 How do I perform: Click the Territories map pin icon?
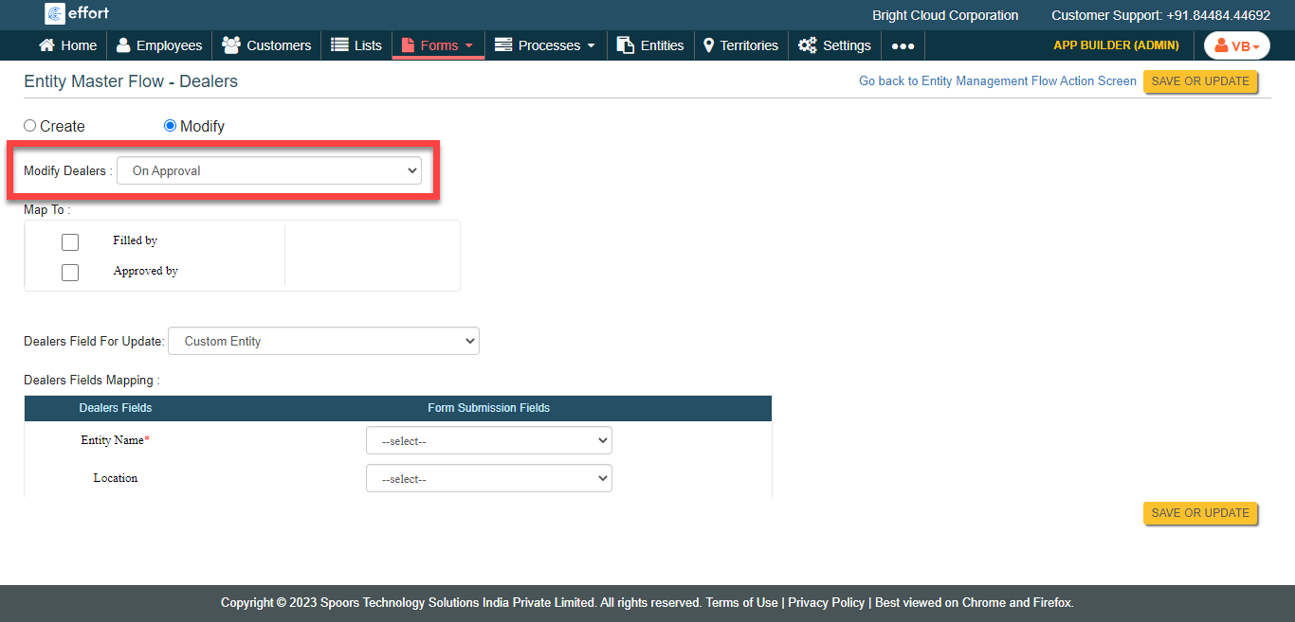click(x=708, y=45)
